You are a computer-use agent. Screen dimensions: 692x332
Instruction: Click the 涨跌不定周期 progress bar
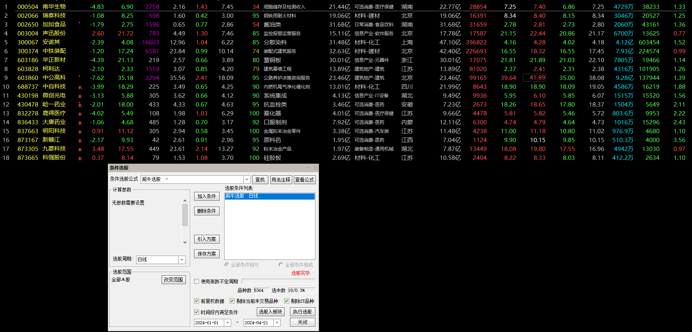tap(278, 281)
